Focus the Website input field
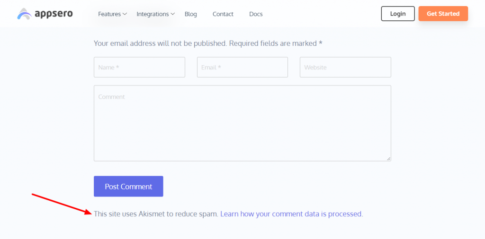The image size is (485, 239). (345, 67)
